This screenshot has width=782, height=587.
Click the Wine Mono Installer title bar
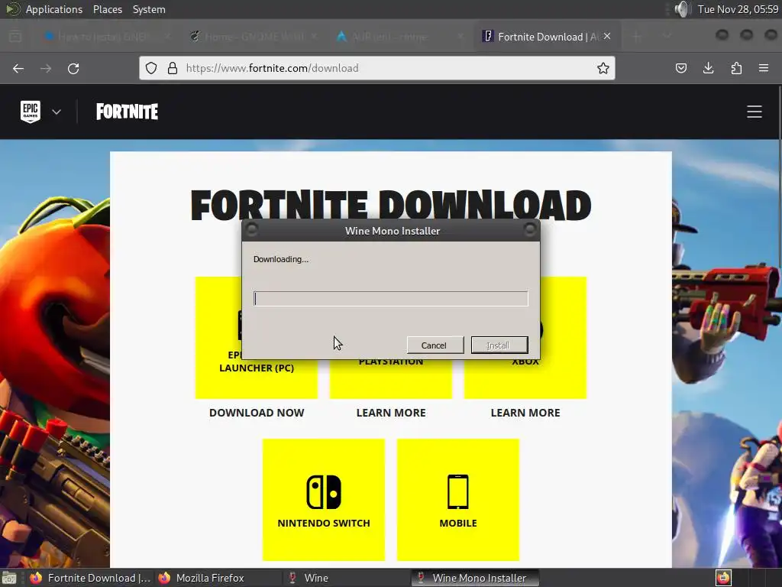coord(392,231)
